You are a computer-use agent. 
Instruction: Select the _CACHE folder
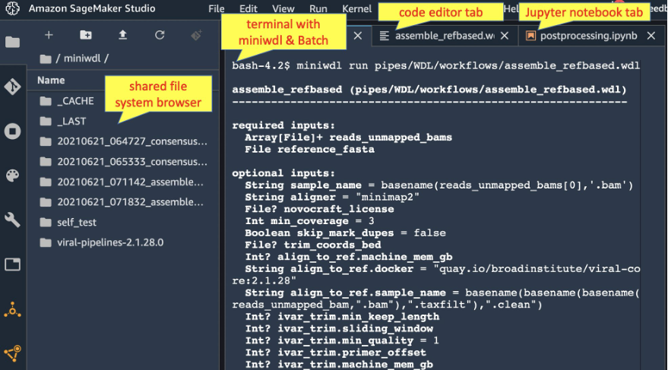tap(123, 101)
